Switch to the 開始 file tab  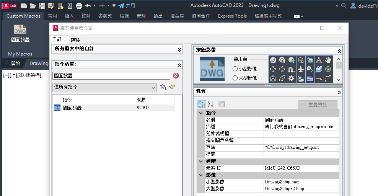[16, 64]
